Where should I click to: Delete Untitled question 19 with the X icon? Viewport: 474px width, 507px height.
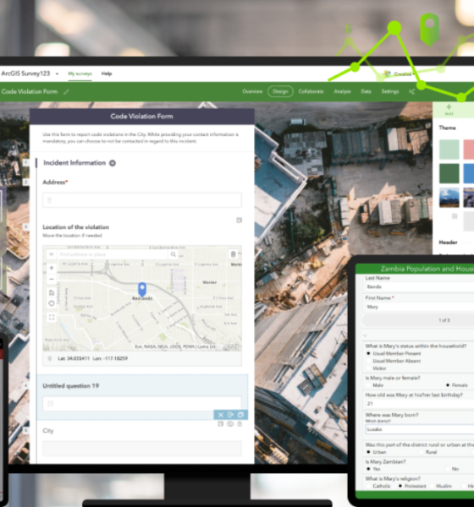[x=221, y=415]
